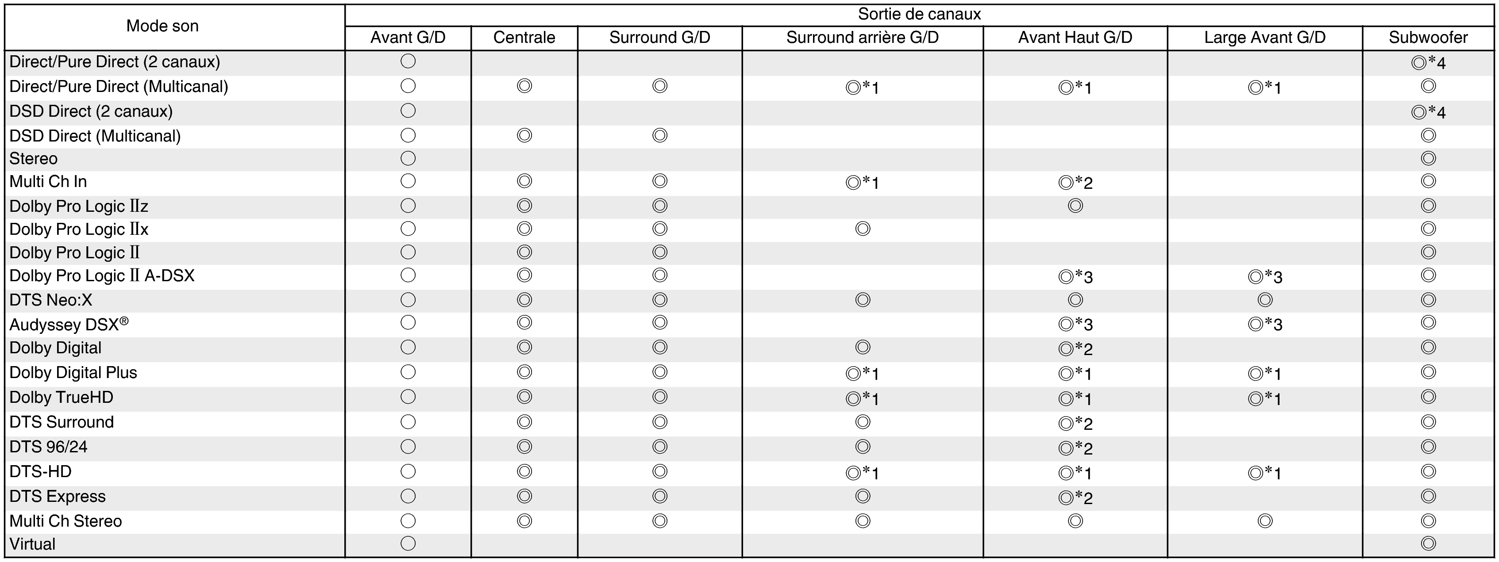1499x562 pixels.
Task: Click the Subwoofer mark in the Virtual row
Action: point(1428,544)
